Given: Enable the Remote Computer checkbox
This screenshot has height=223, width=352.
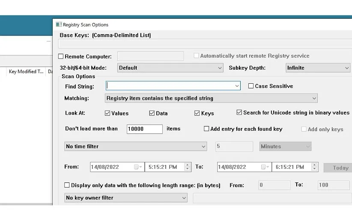Looking at the screenshot, I should click(61, 56).
